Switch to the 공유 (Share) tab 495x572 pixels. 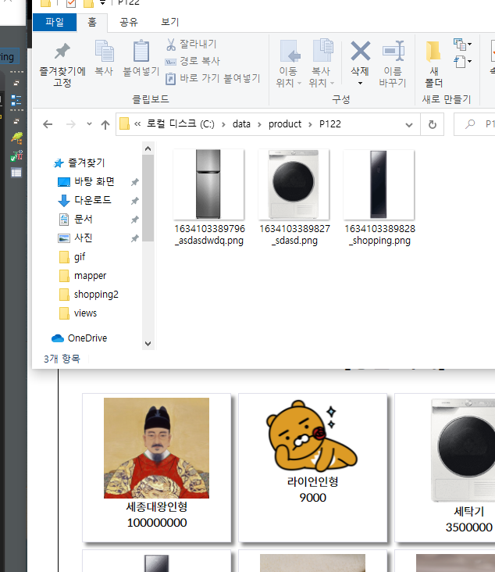pos(129,22)
